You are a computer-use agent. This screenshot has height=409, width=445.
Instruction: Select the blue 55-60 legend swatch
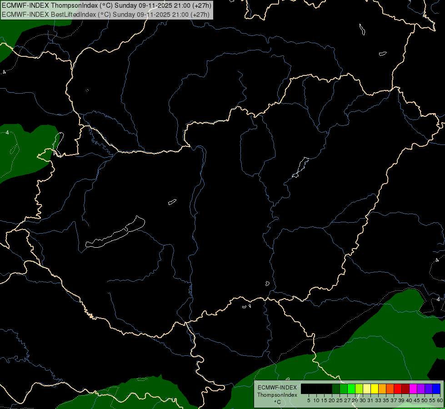tap(436, 389)
